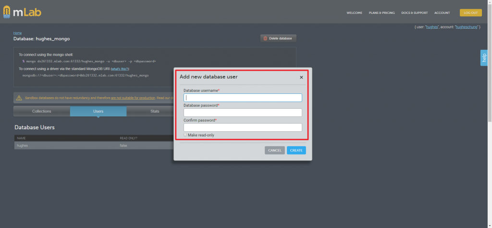Image resolution: width=492 pixels, height=228 pixels.
Task: Click the "false" read-only value
Action: point(123,146)
